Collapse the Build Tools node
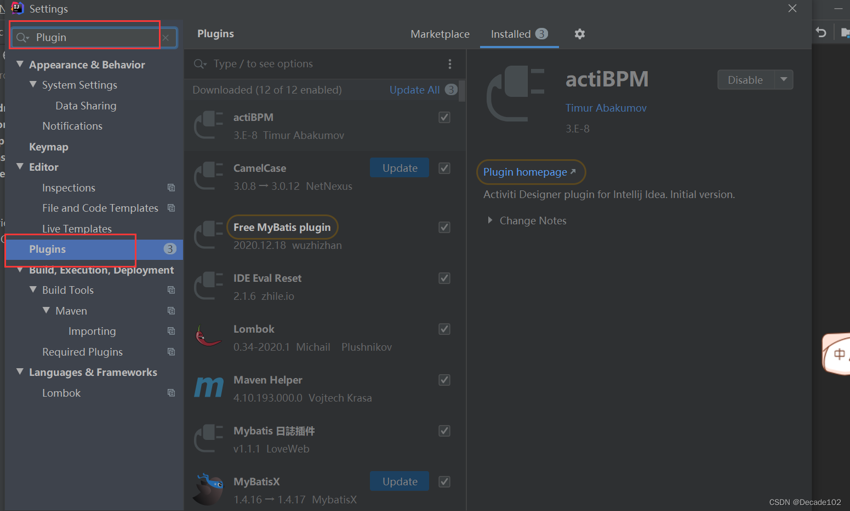This screenshot has width=850, height=511. (x=33, y=289)
